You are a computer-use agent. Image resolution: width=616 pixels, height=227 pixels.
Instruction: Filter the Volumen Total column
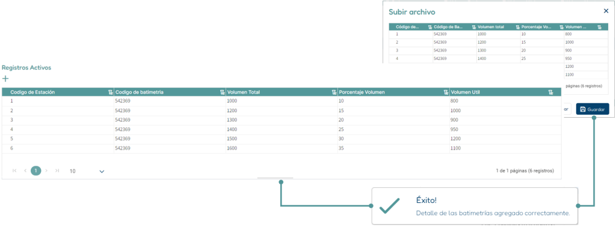[x=334, y=92]
